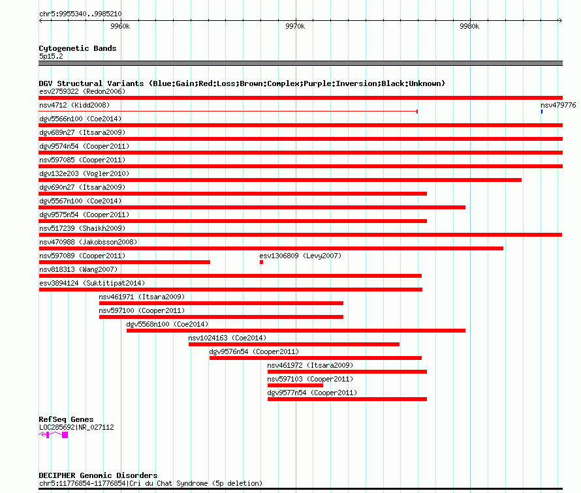Click the 9980k ruler tick label
This screenshot has width=581, height=493.
469,26
